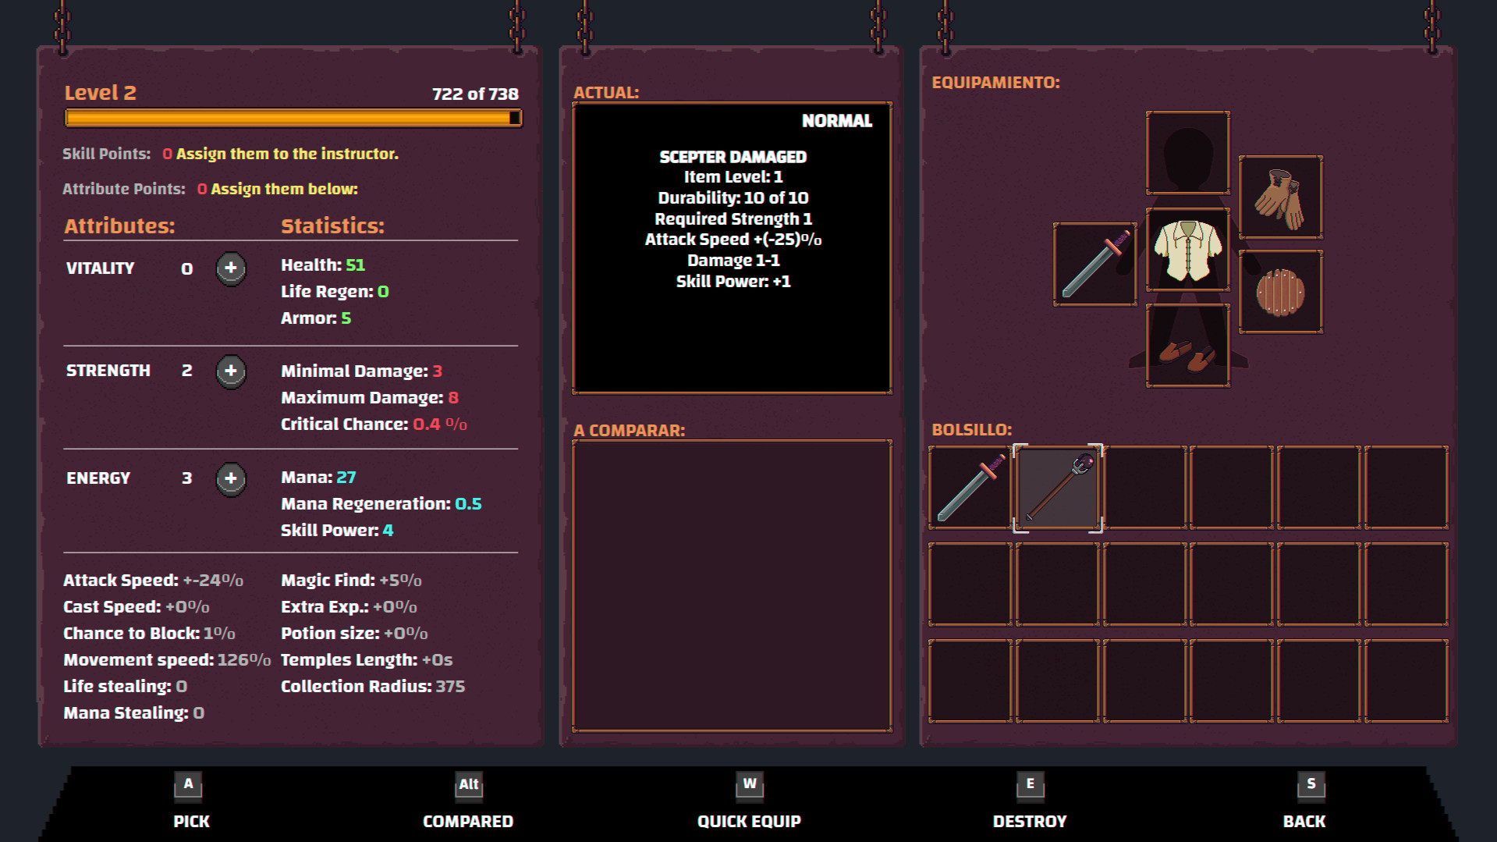
Task: Increase the Vitality attribute
Action: pyautogui.click(x=230, y=268)
